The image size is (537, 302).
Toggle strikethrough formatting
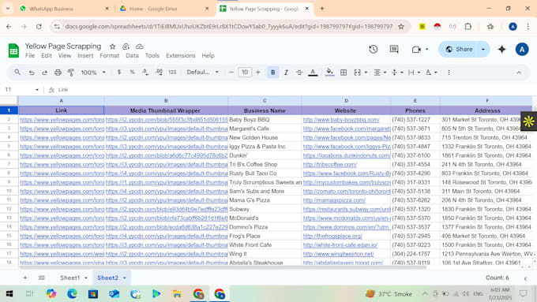tap(299, 73)
